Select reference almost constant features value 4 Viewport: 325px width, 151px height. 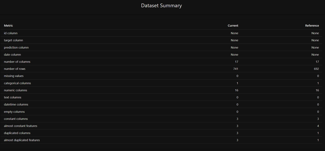pyautogui.click(x=318, y=126)
